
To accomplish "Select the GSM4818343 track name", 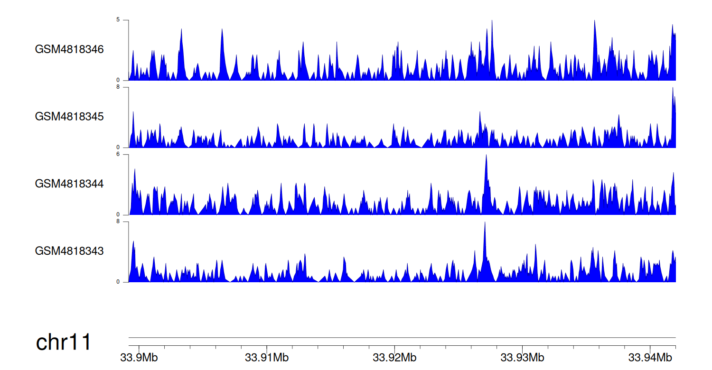I will point(69,251).
